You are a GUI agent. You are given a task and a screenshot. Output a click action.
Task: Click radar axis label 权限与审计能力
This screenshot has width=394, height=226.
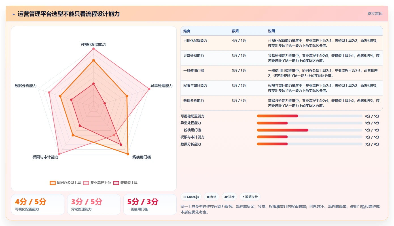click(45, 157)
